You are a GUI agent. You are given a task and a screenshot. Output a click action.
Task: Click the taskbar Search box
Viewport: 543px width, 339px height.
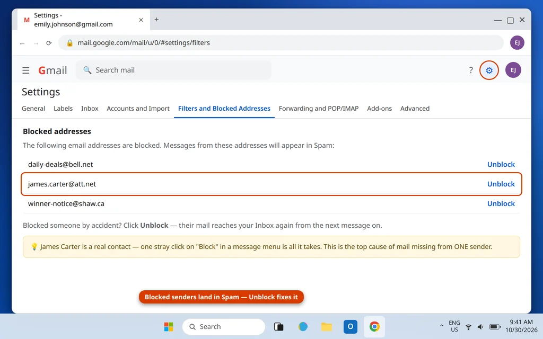click(223, 326)
